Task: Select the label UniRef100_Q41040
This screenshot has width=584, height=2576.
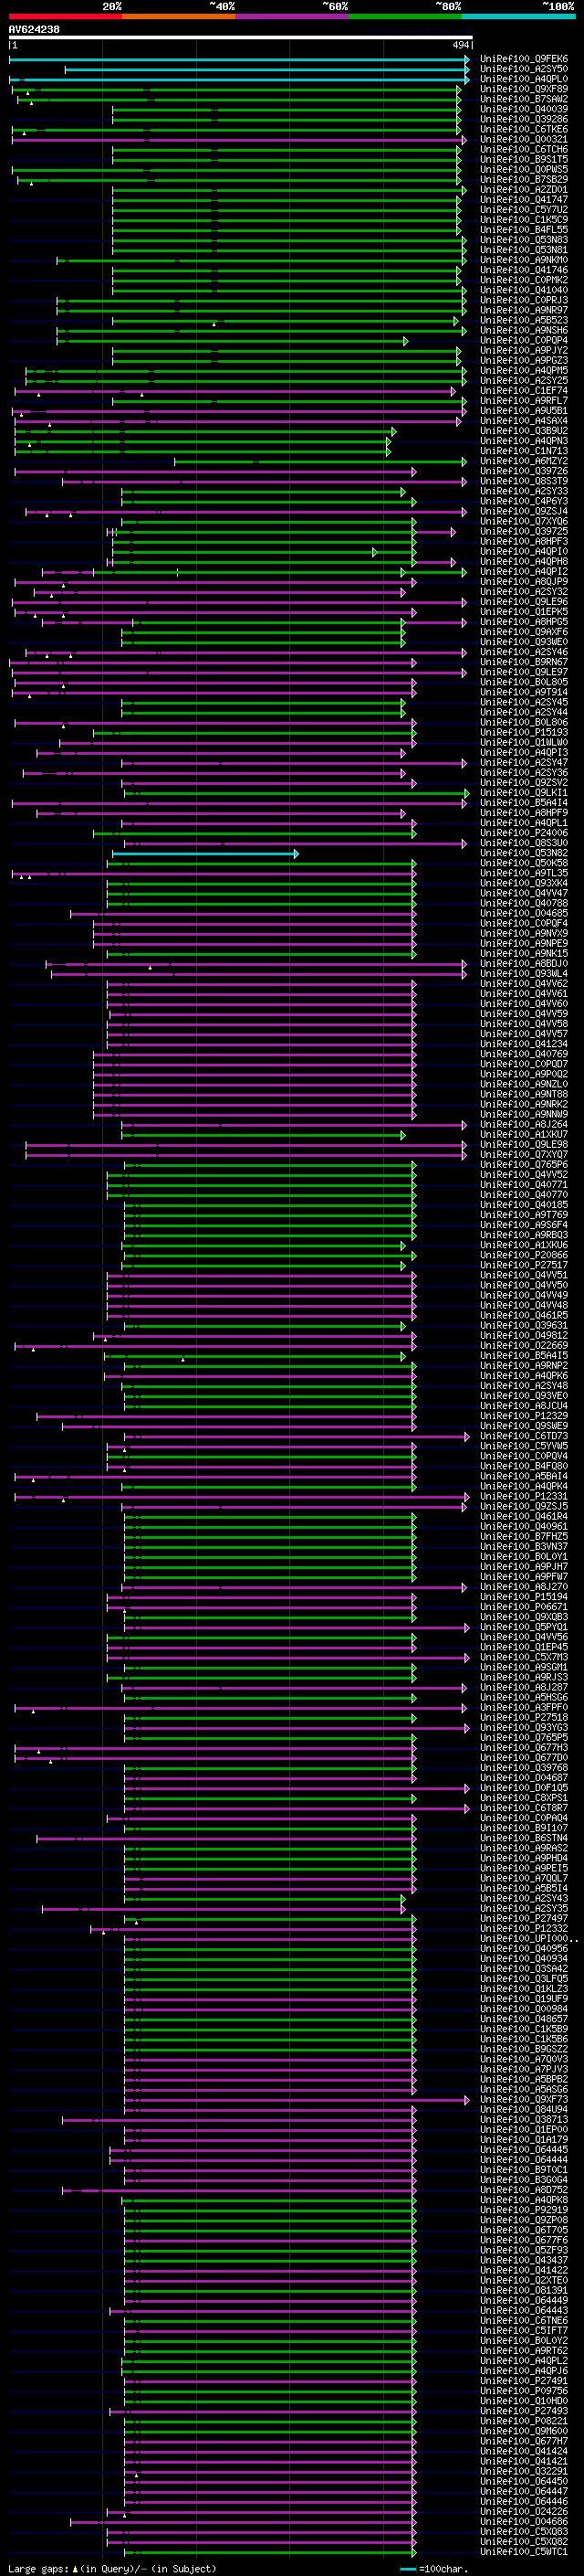Action: pyautogui.click(x=524, y=290)
